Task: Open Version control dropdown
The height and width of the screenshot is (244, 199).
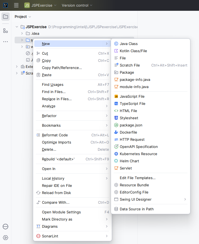Action: tap(77, 5)
